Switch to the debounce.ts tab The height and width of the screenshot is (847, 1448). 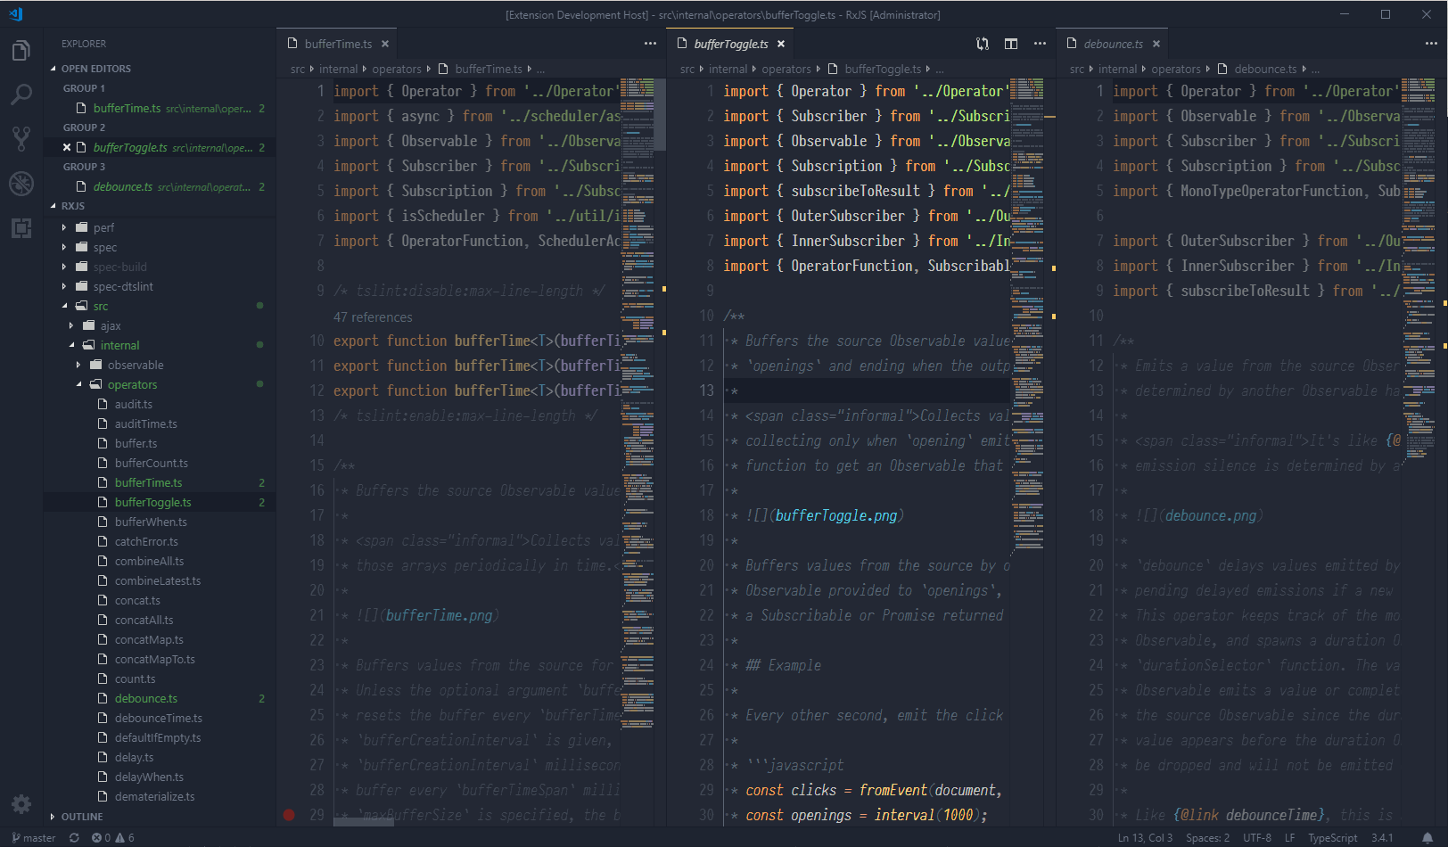[1112, 43]
